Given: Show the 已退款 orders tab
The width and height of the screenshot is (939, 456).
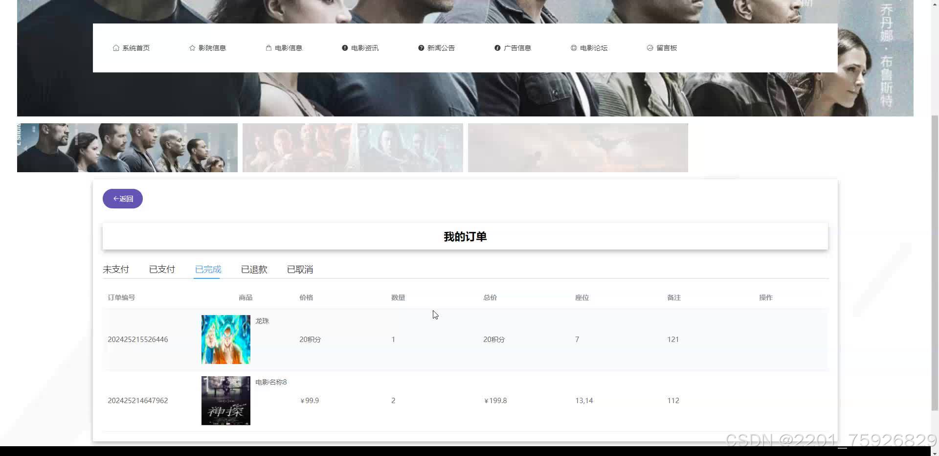Looking at the screenshot, I should [254, 270].
